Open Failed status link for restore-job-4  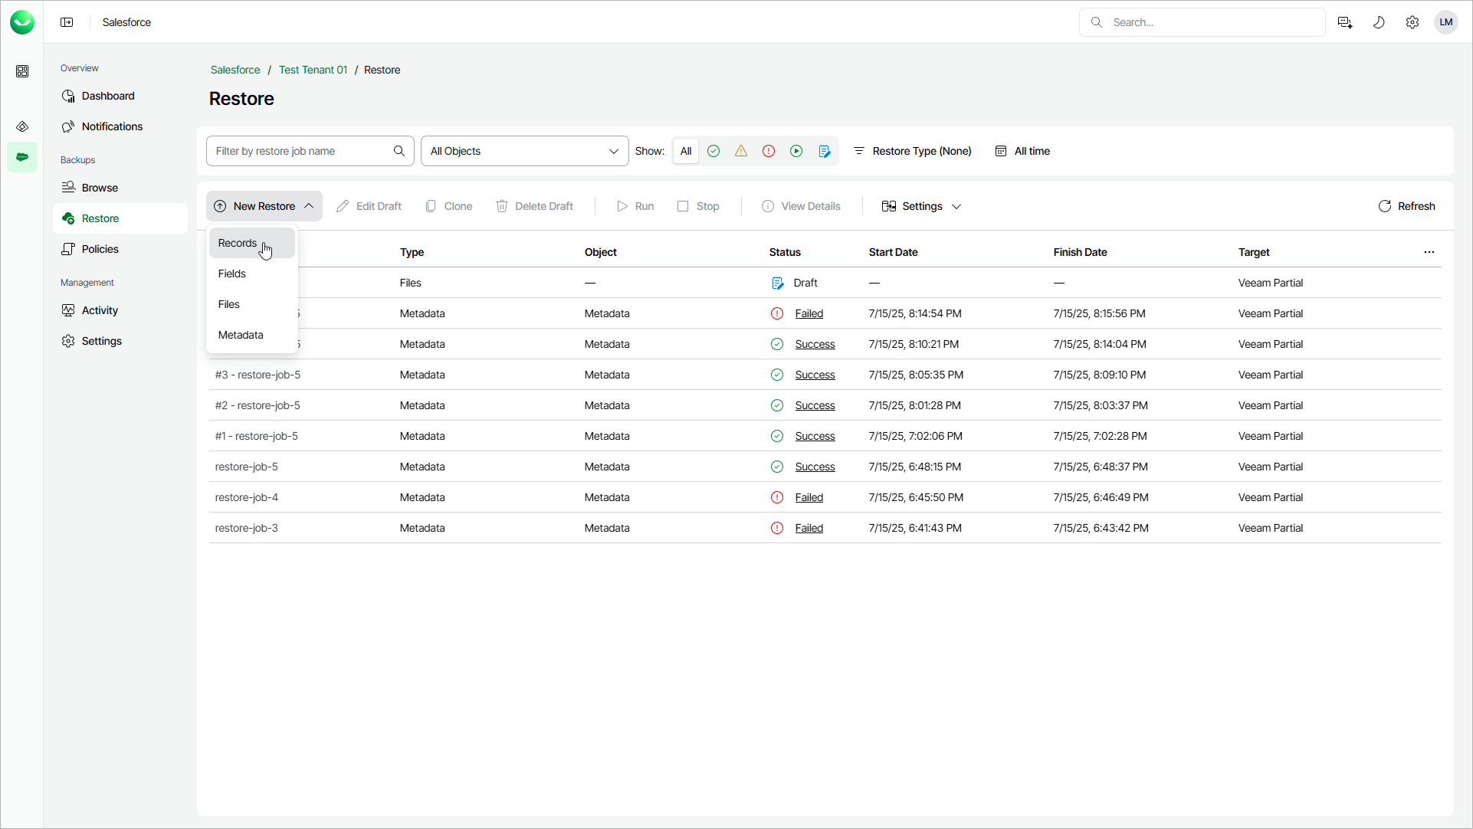click(x=809, y=497)
